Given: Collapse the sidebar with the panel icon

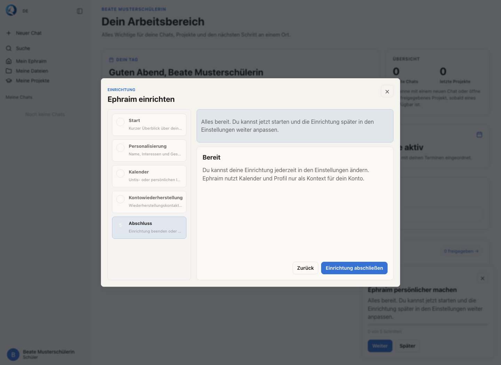Looking at the screenshot, I should 80,11.
